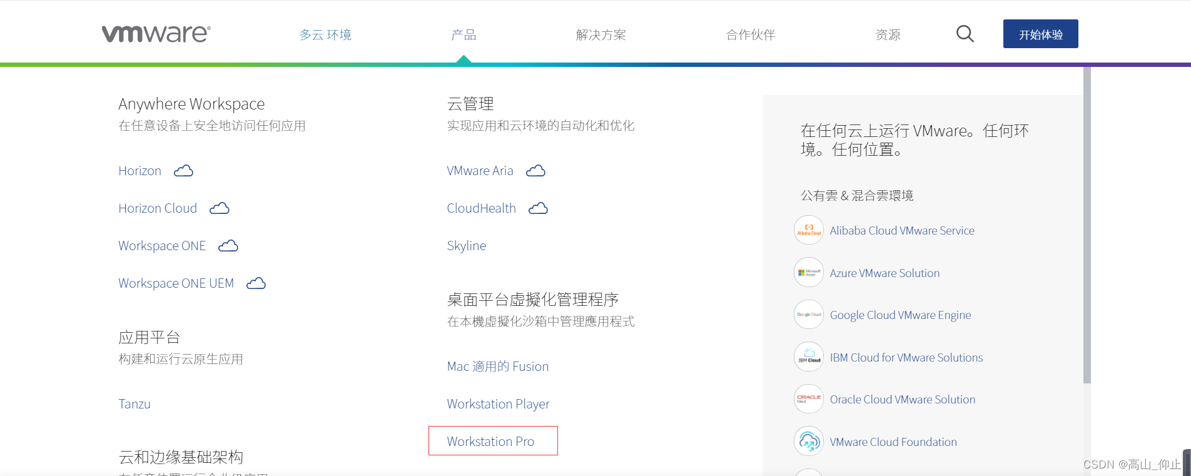Click the Microsoft Azure logo icon

point(809,273)
